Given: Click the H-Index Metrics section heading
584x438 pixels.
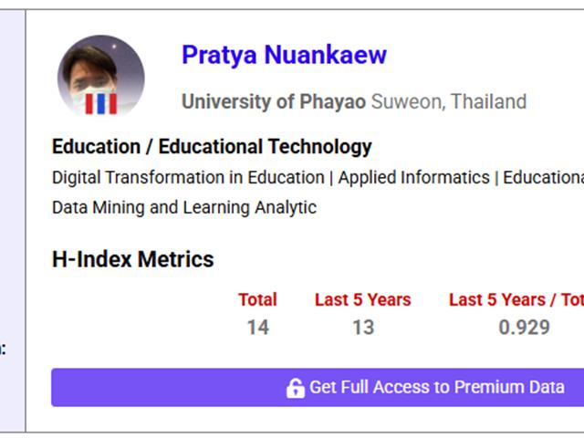Looking at the screenshot, I should [x=133, y=259].
